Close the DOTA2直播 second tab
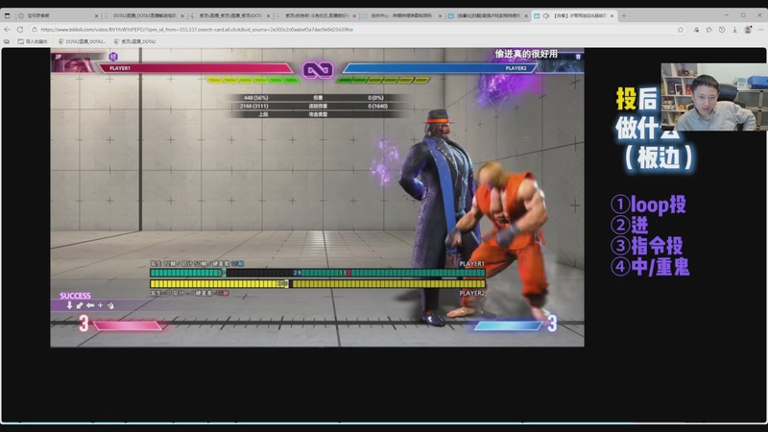This screenshot has height=432, width=768. point(182,15)
